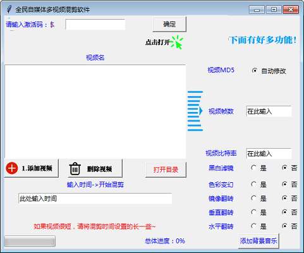Select 否 for 镜像翻转
This screenshot has height=253, width=304.
(284, 198)
